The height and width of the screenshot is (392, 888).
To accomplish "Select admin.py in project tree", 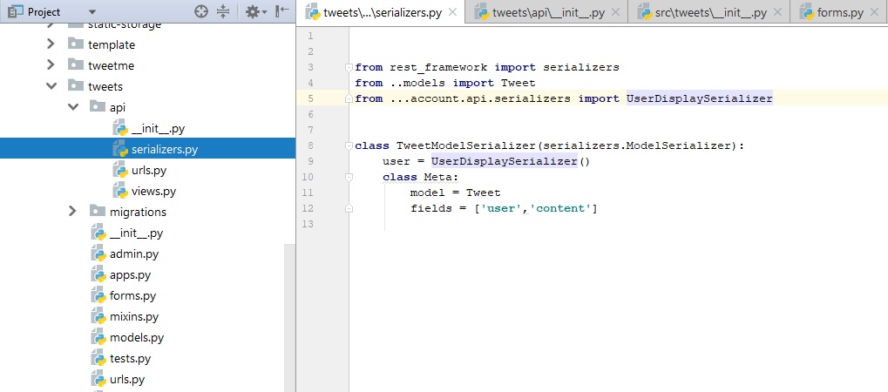I will point(134,254).
